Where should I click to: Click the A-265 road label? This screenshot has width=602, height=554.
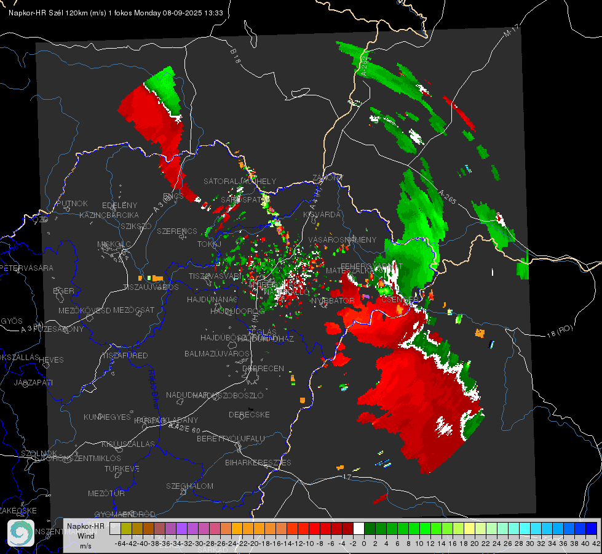447,197
